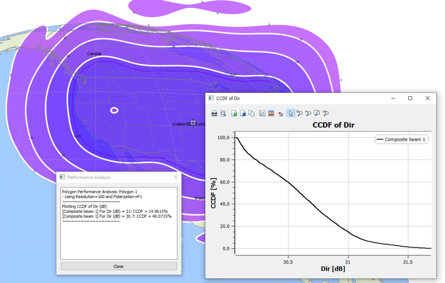Click the crosshair target marker on map

pos(193,124)
